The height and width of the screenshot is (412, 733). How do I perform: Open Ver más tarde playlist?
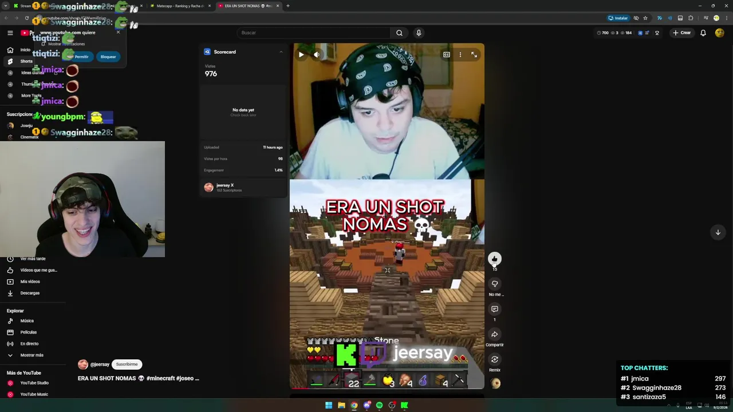[33, 259]
